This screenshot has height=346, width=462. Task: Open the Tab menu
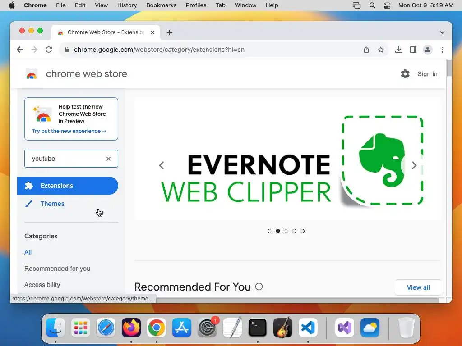[220, 5]
